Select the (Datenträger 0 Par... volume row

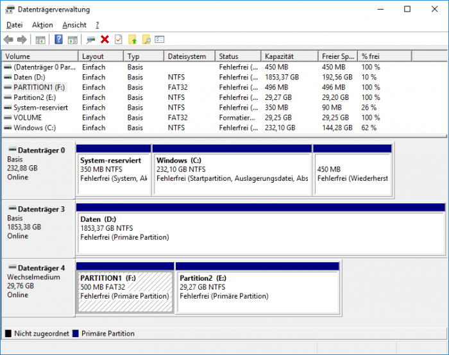pyautogui.click(x=224, y=67)
